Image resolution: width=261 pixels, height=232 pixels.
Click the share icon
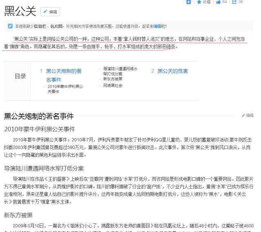point(234,2)
